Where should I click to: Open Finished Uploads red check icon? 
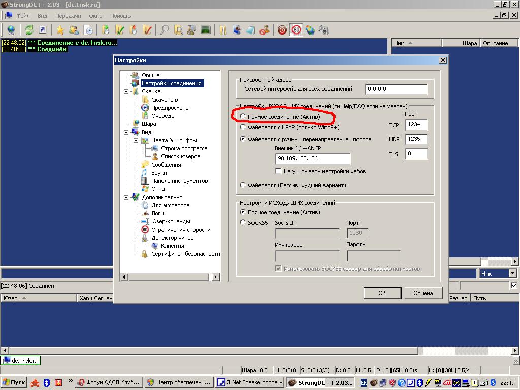[147, 30]
